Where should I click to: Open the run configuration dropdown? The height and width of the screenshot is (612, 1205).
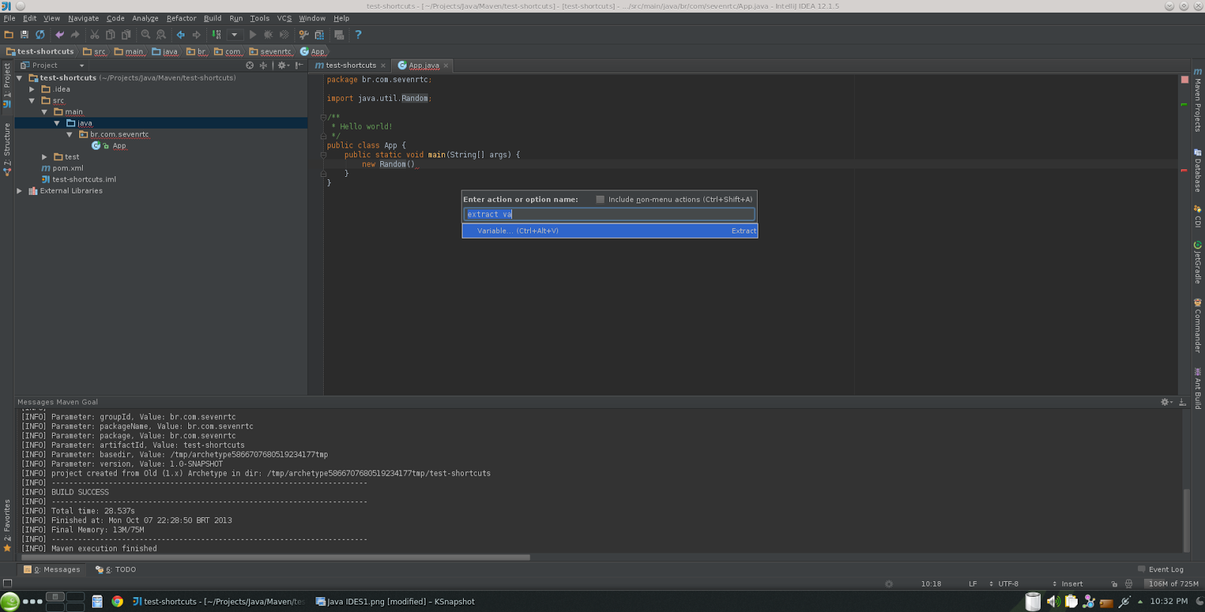pos(234,35)
